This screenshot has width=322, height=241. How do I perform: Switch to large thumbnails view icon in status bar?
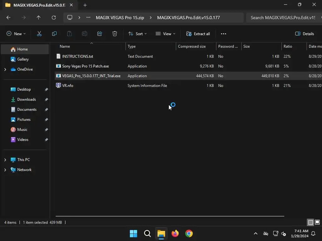(x=317, y=222)
